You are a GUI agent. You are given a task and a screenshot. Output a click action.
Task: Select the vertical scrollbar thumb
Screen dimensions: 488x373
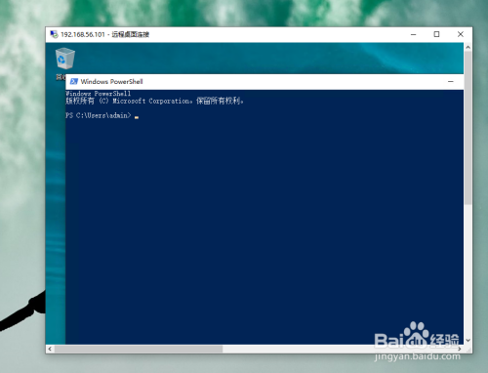coord(468,128)
